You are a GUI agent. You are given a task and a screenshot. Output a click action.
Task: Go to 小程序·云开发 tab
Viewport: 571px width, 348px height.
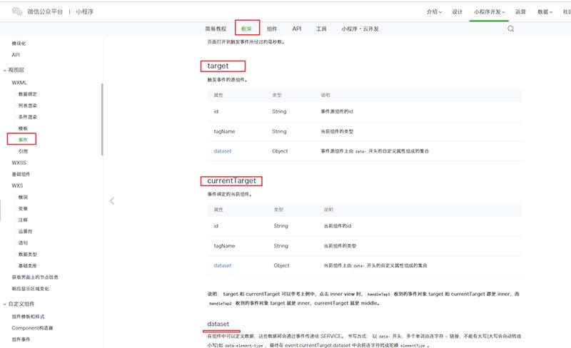click(360, 29)
